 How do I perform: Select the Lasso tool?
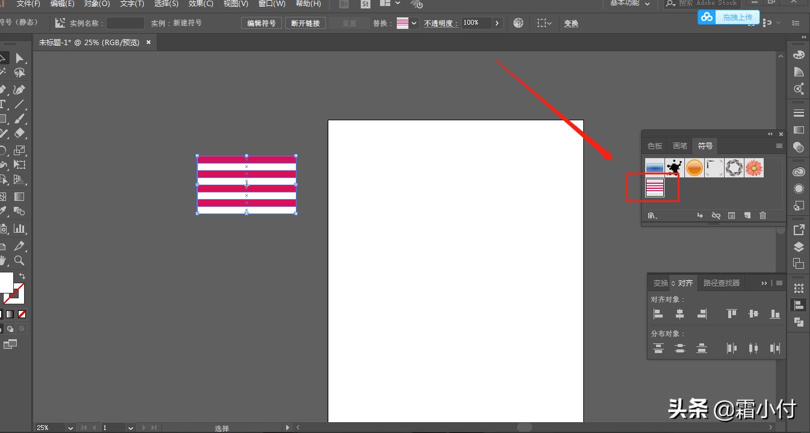click(x=20, y=73)
